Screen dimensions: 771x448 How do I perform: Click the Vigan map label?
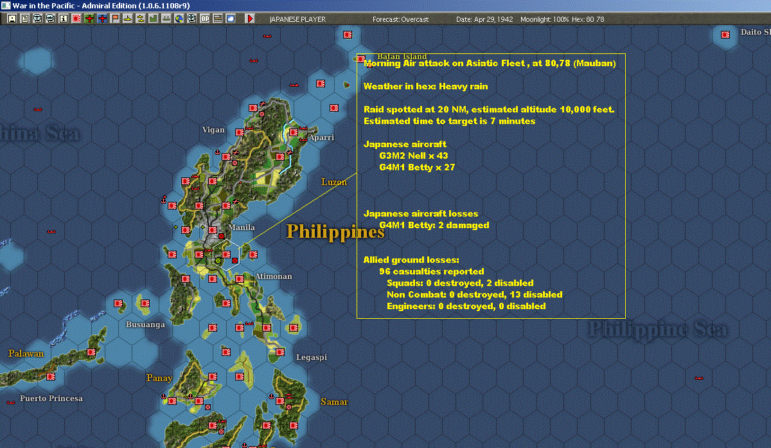pyautogui.click(x=213, y=130)
